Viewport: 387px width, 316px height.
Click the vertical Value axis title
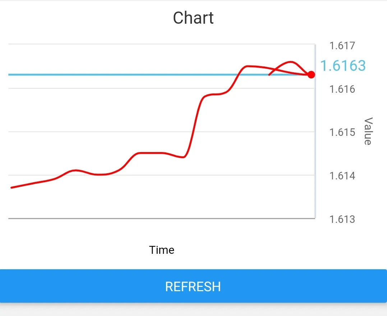pos(368,131)
